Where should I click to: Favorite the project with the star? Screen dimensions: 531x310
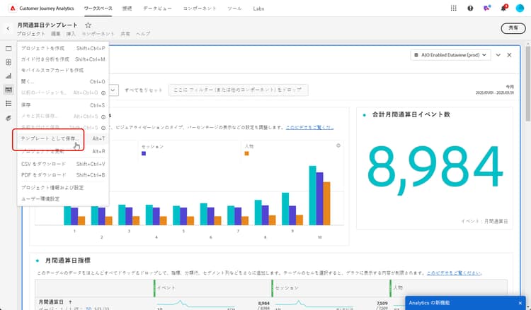click(x=88, y=25)
